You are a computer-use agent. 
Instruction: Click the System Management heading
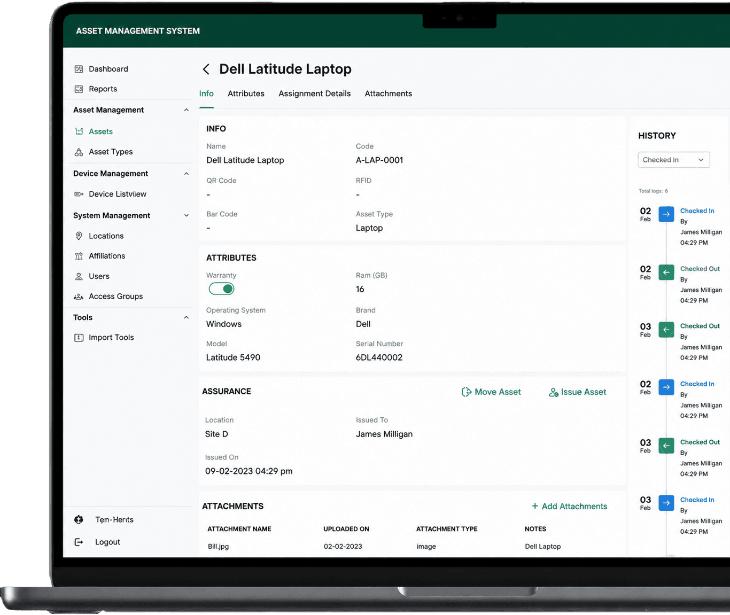coord(112,216)
